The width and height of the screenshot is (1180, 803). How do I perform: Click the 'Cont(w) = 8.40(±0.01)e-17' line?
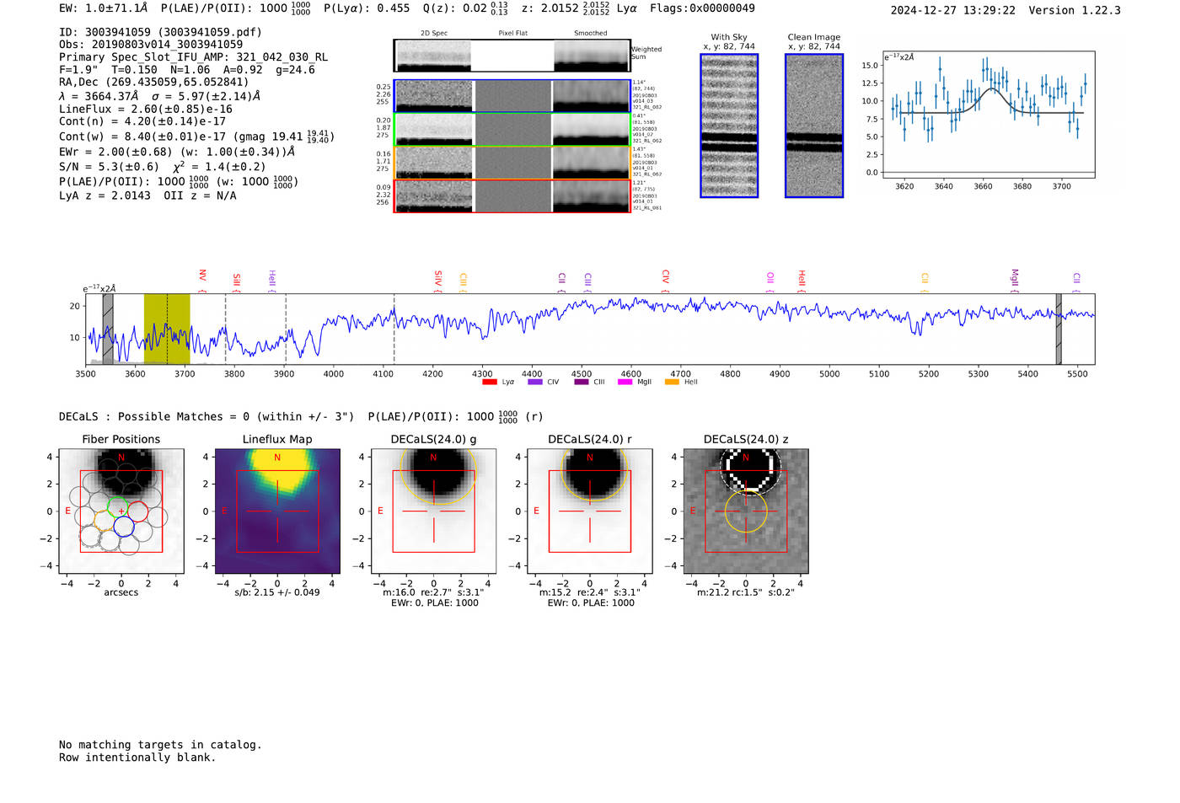(197, 136)
